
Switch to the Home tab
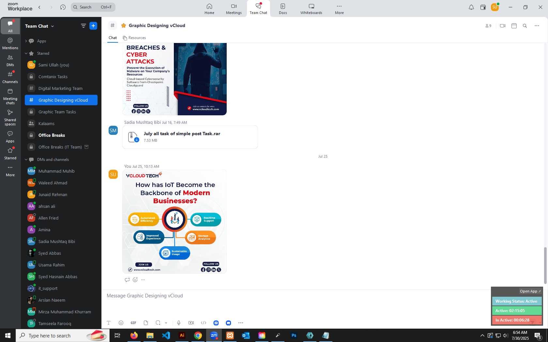click(209, 9)
